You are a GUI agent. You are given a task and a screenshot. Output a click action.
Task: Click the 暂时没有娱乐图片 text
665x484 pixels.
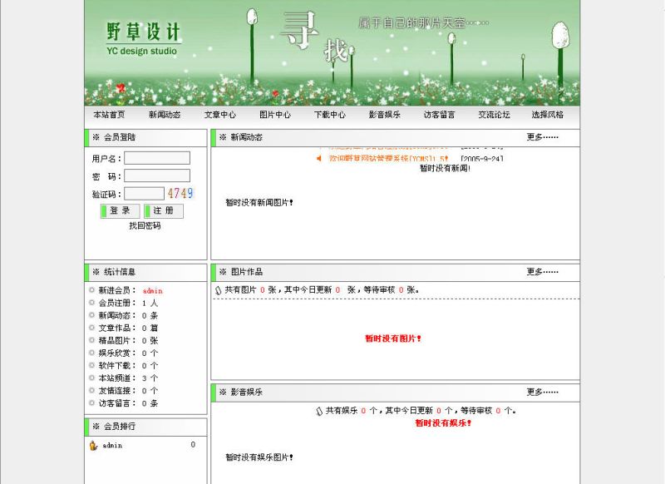pos(259,457)
